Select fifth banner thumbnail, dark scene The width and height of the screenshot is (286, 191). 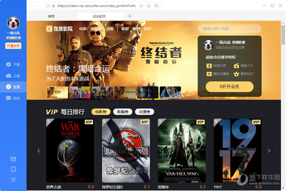[148, 92]
